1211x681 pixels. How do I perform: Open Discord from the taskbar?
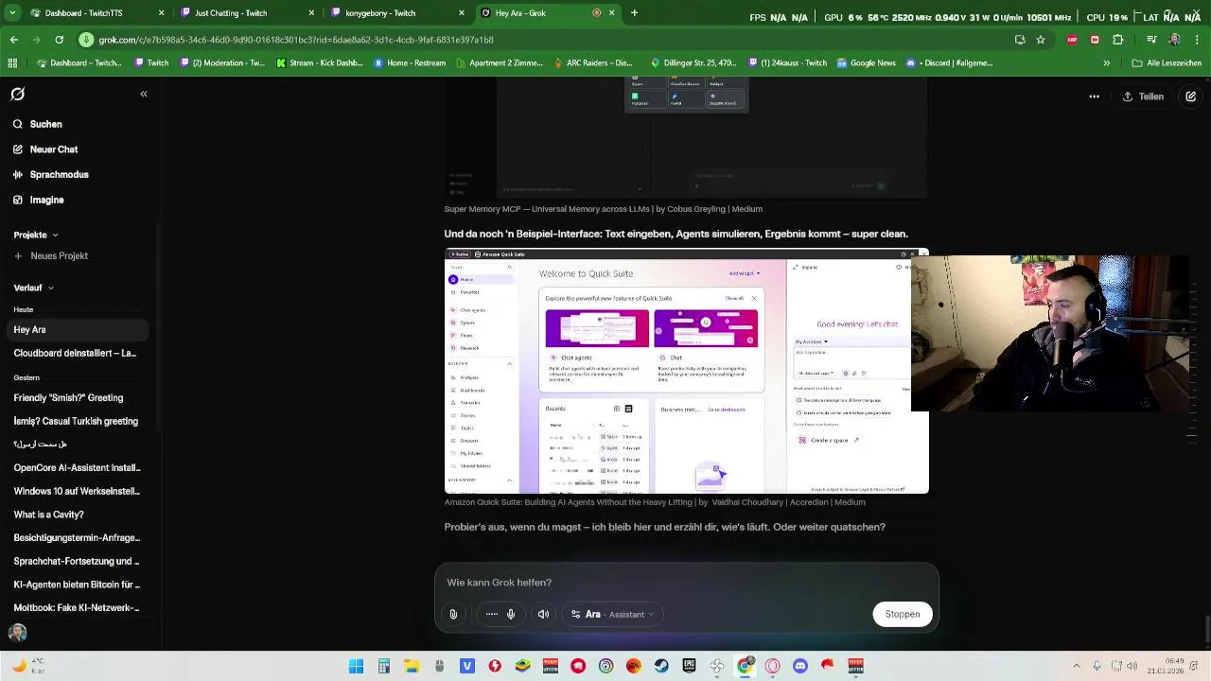click(x=800, y=666)
